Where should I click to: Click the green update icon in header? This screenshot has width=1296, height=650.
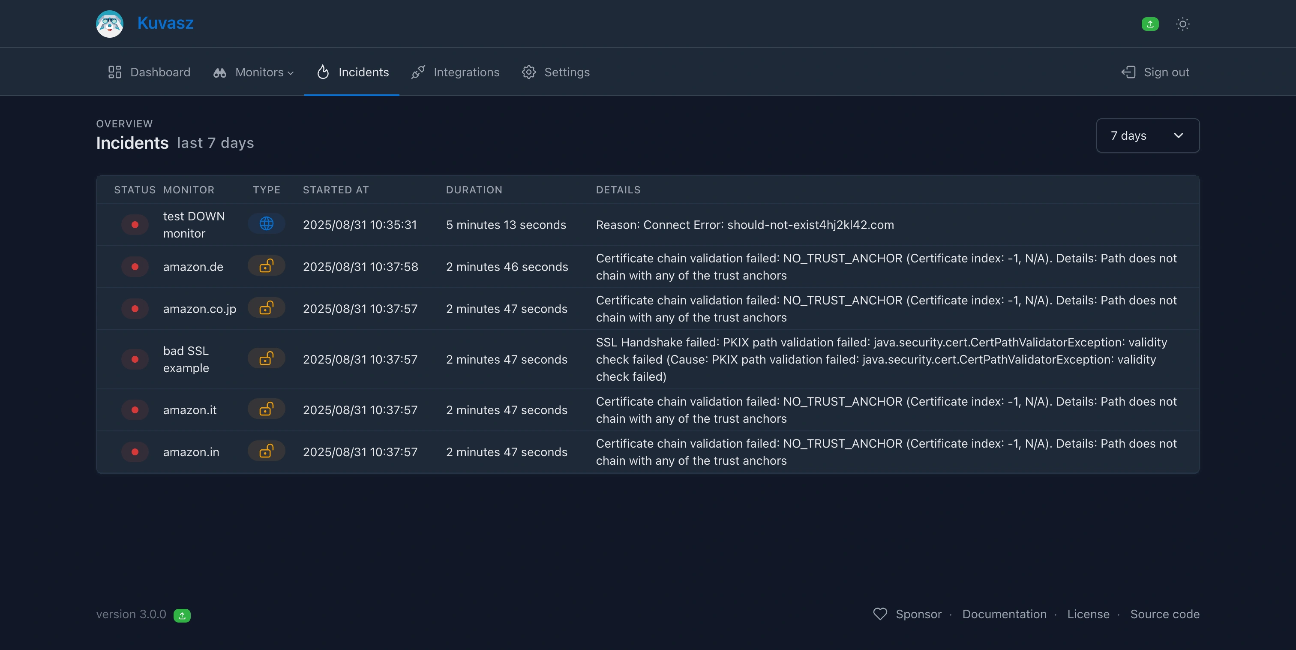point(1149,24)
